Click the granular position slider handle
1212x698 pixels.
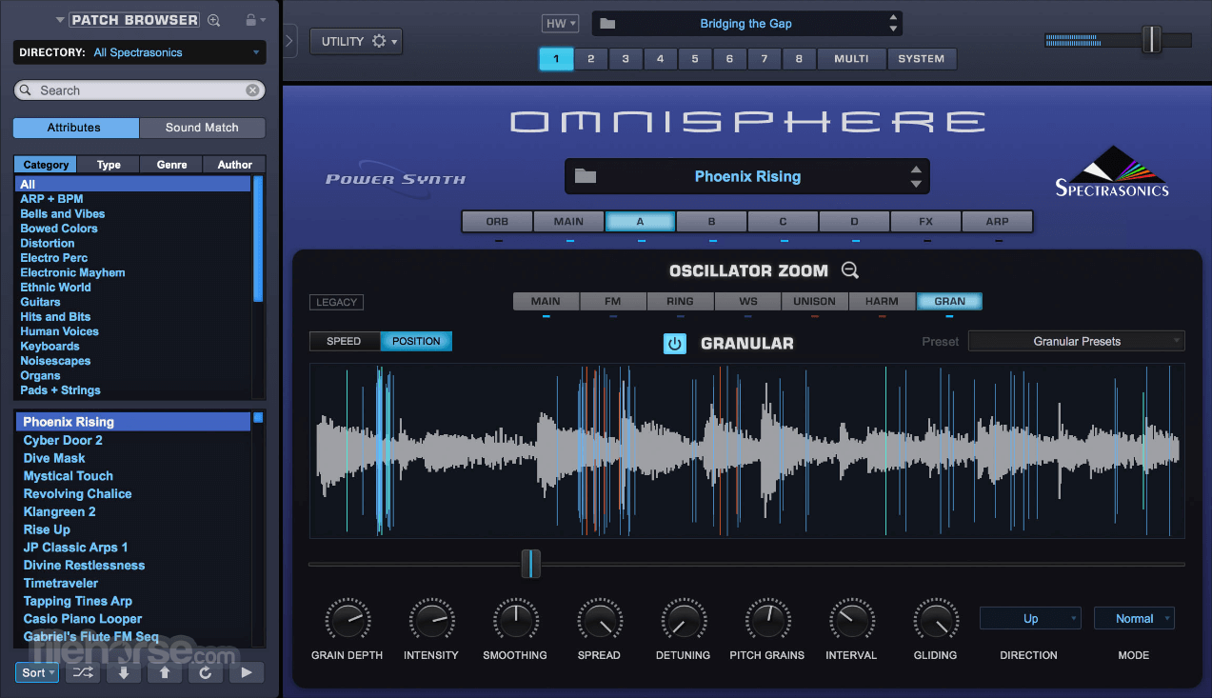pyautogui.click(x=531, y=564)
